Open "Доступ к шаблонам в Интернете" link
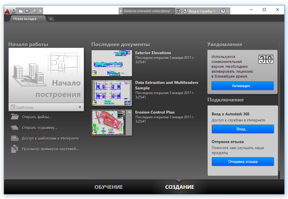This screenshot has width=288, height=199. (50, 138)
